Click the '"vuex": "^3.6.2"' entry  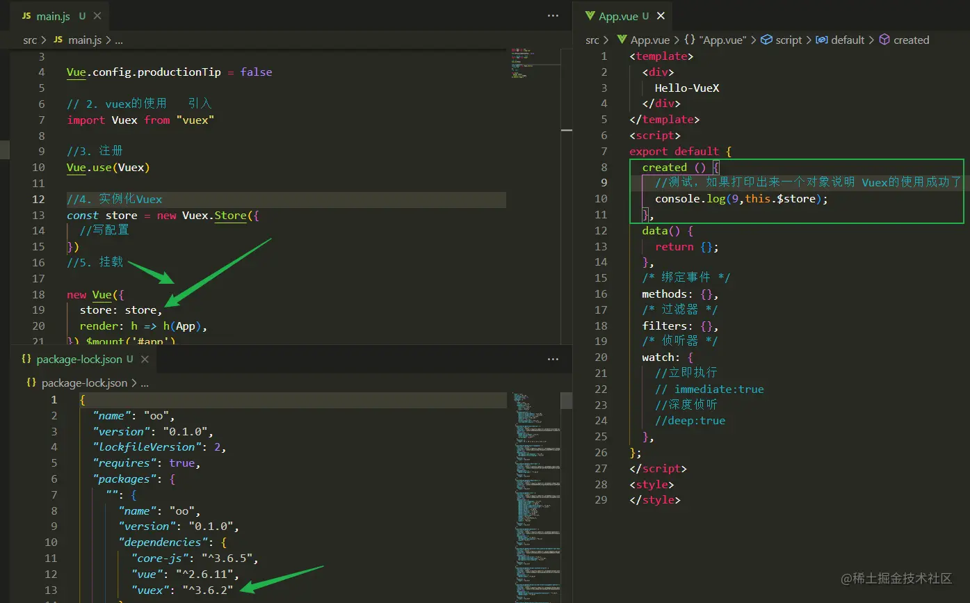click(x=182, y=590)
